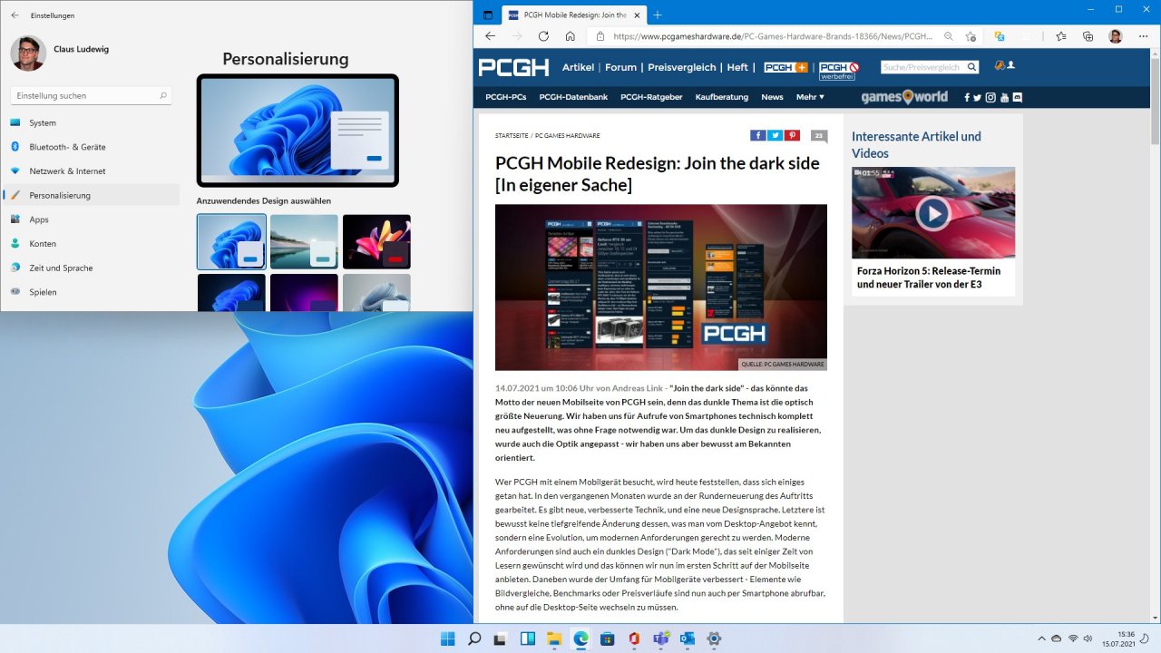
Task: Open the Edge settings and more menu
Action: (1143, 36)
